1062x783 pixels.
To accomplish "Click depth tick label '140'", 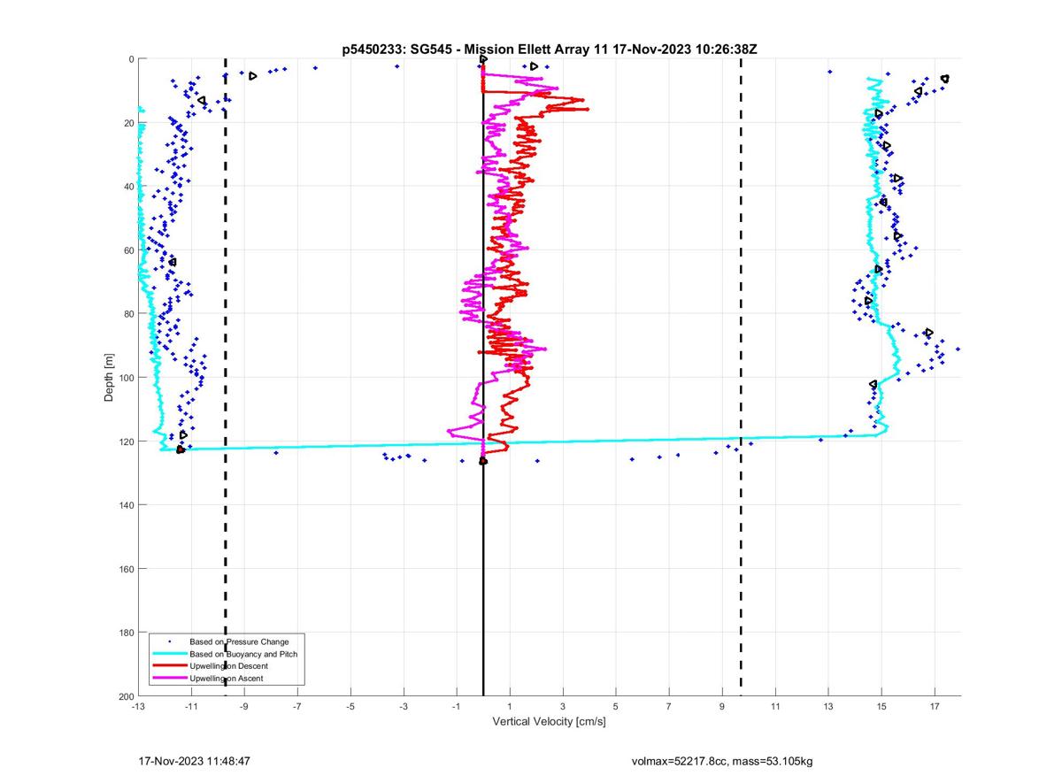I will click(x=126, y=505).
